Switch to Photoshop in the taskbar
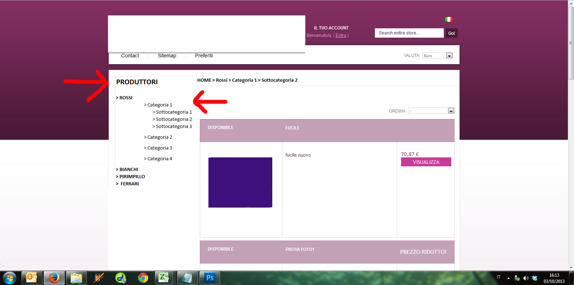The height and width of the screenshot is (285, 574). pos(210,278)
